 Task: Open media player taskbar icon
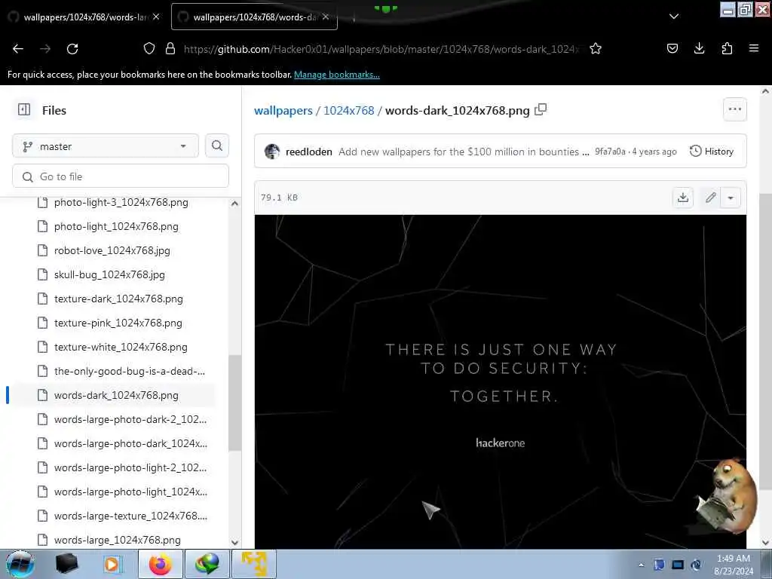[112, 564]
